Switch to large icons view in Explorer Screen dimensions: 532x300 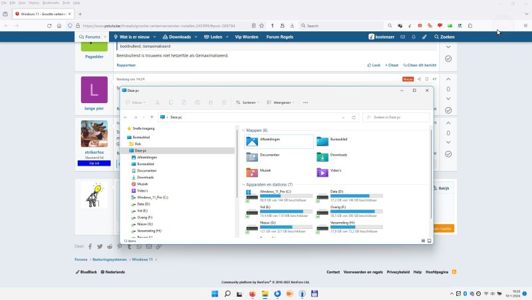coord(429,239)
